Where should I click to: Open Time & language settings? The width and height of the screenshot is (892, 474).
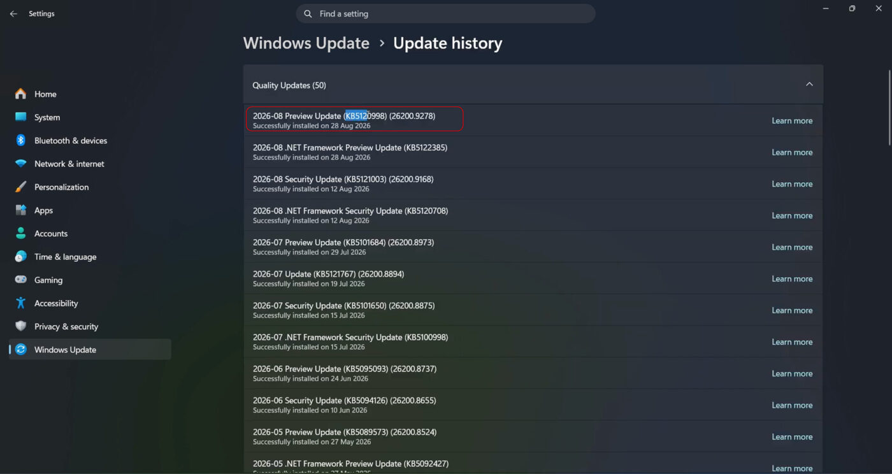tap(90, 257)
